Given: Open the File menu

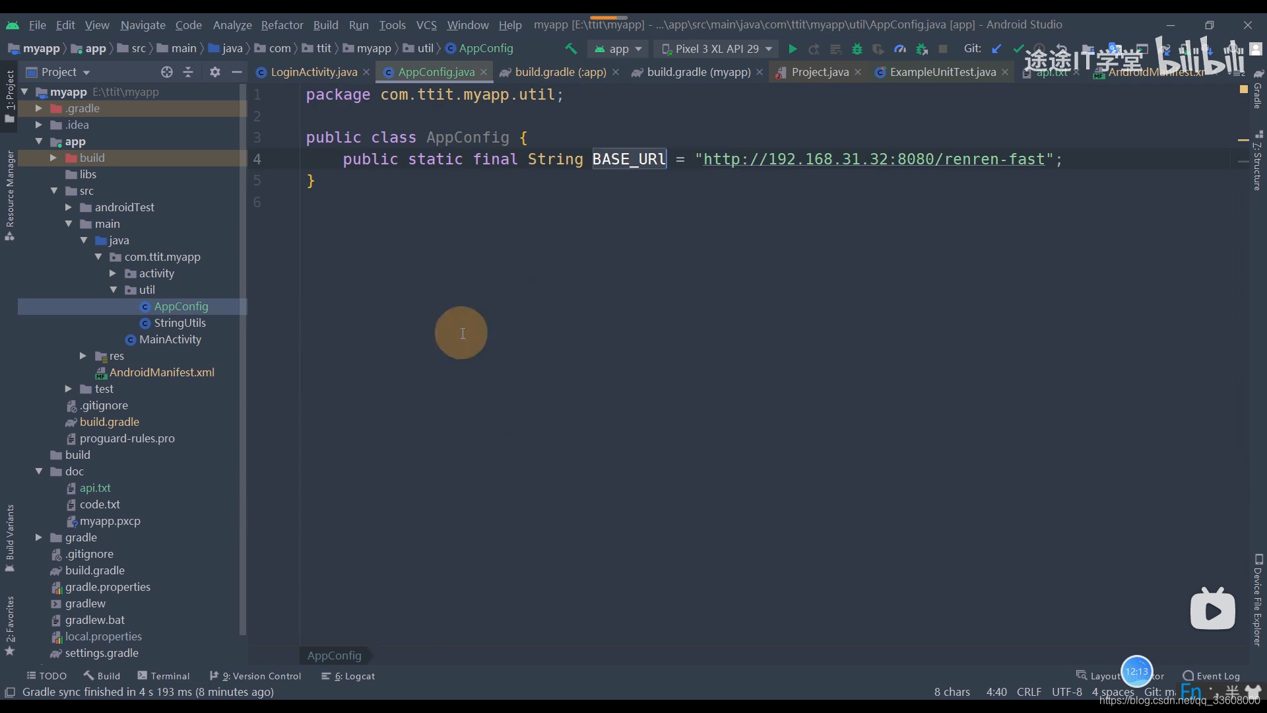Looking at the screenshot, I should pos(37,25).
